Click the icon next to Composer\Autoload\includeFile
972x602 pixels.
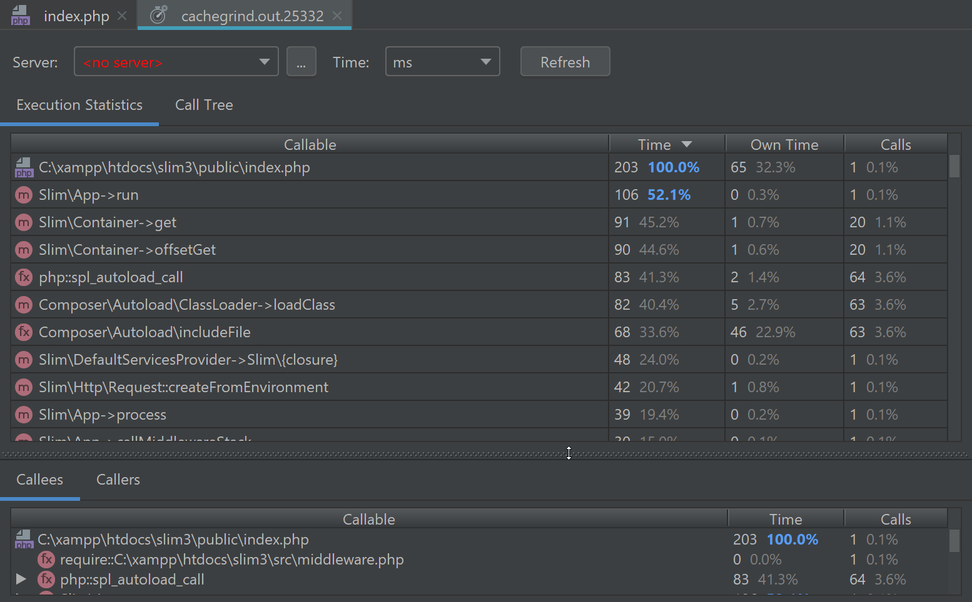click(x=24, y=332)
